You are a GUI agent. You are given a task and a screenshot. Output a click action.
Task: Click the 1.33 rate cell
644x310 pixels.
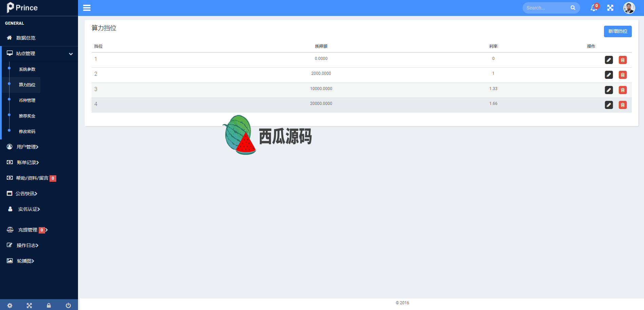(493, 89)
